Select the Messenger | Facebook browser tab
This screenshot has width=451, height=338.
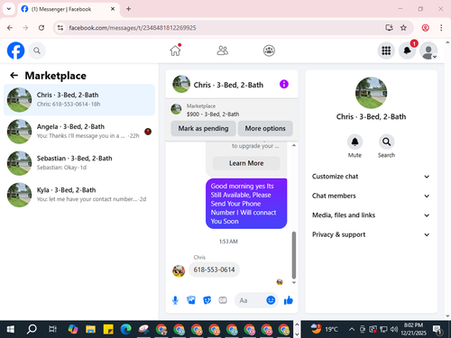(69, 9)
